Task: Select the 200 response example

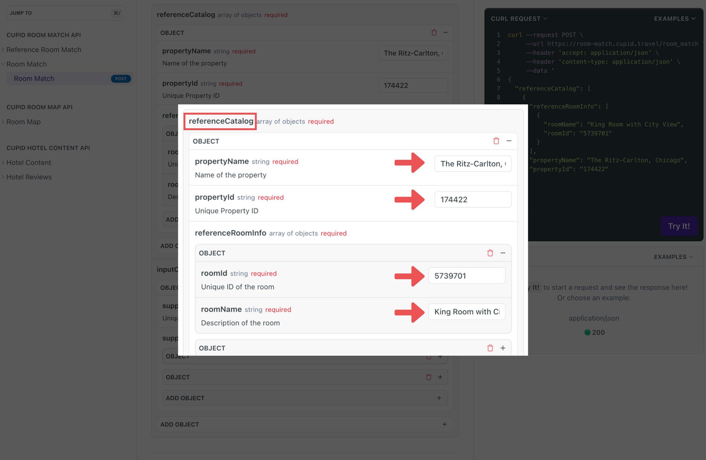Action: [594, 332]
